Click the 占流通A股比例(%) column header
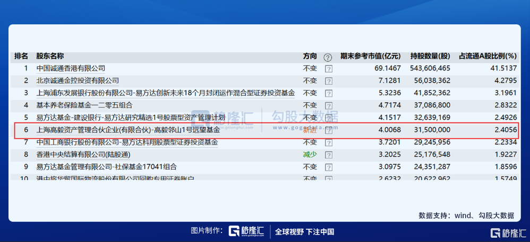530x242 pixels. pyautogui.click(x=488, y=56)
